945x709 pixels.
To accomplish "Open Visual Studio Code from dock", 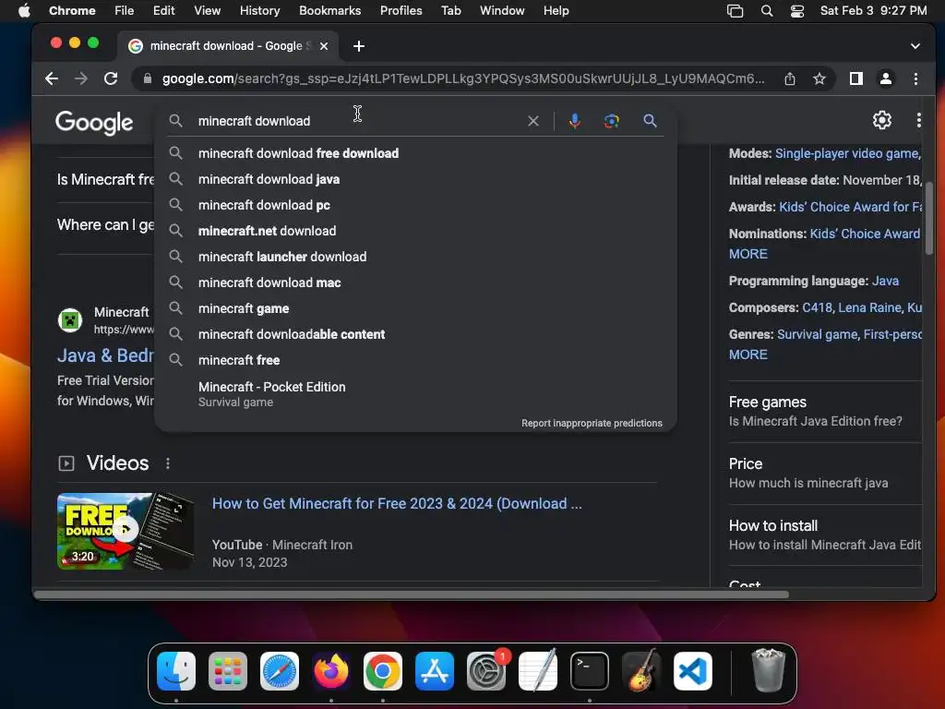I will click(693, 671).
